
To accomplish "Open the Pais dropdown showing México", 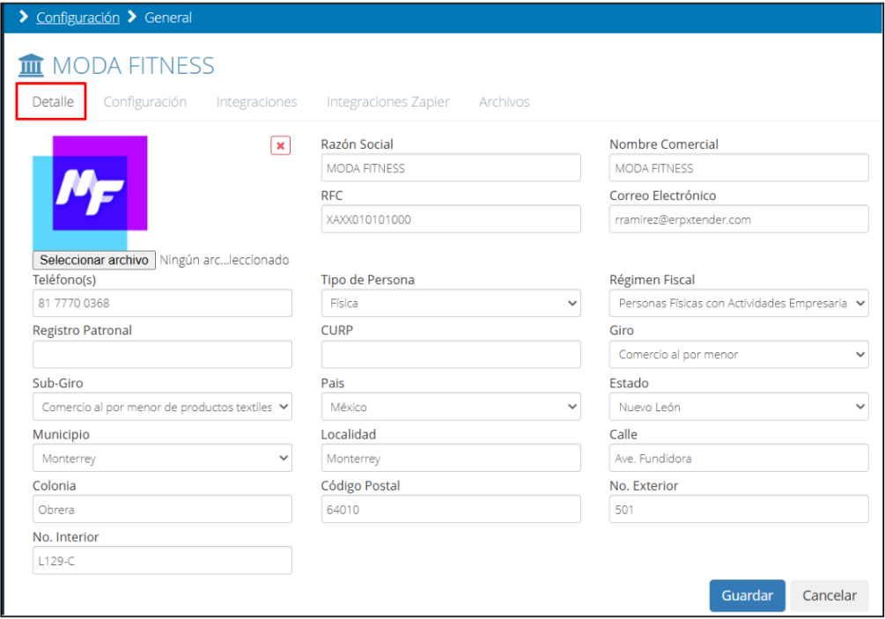I will click(x=451, y=407).
